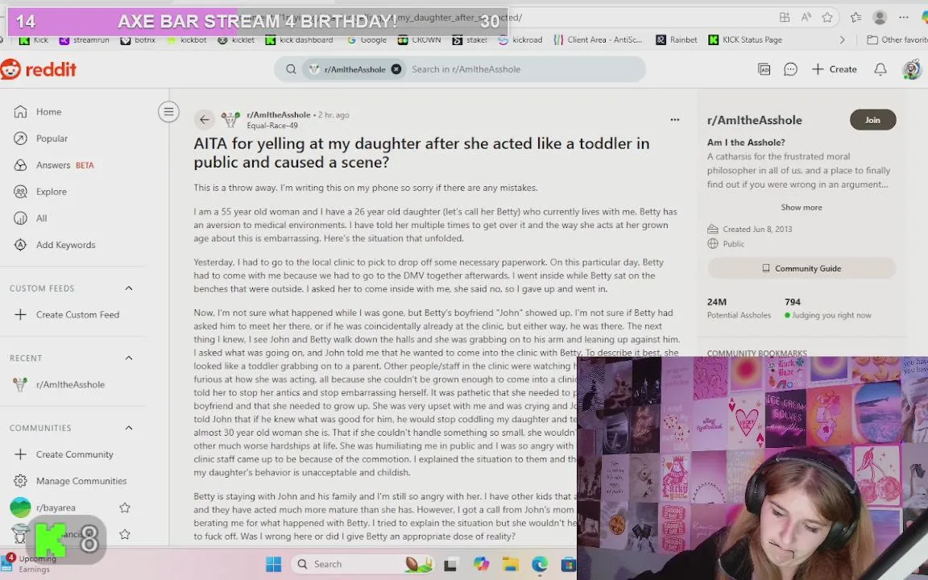
Task: Open the Reddit advertise icon
Action: coord(764,69)
